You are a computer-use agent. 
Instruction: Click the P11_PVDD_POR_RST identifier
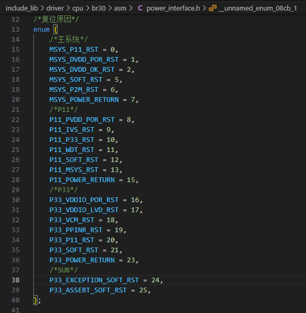82,120
